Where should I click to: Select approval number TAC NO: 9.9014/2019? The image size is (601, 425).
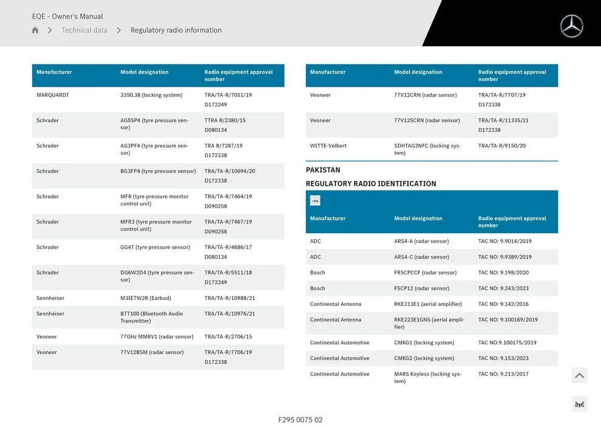click(504, 241)
